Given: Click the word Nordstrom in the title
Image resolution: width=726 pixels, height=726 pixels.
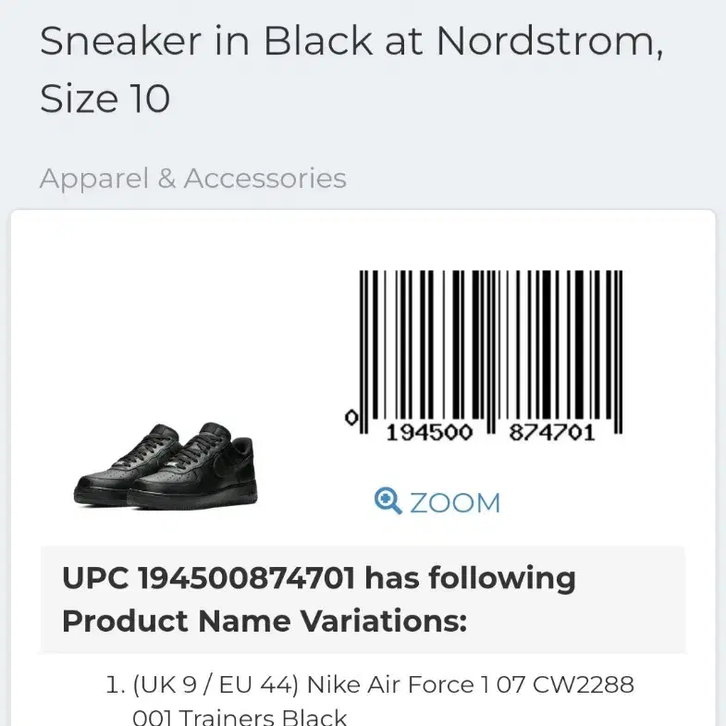Looking at the screenshot, I should coord(550,42).
